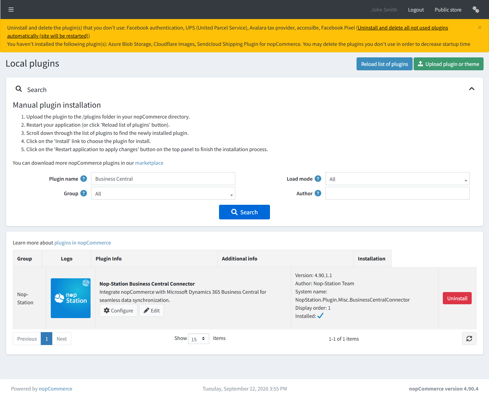Click uninstall and delete unused plugins link
Image resolution: width=489 pixels, height=398 pixels.
403,28
